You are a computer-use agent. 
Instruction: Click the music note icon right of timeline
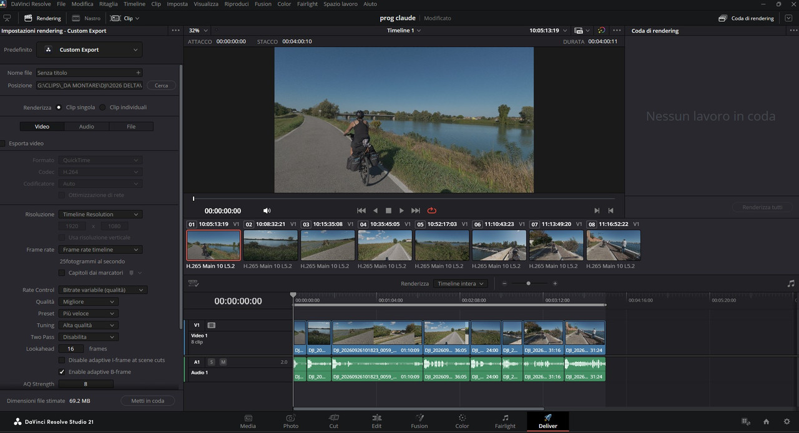(x=791, y=283)
